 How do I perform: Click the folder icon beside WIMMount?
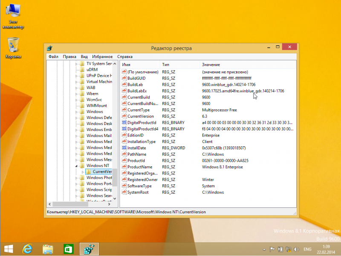point(82,105)
